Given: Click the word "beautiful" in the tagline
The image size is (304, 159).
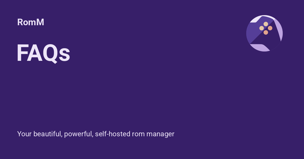Looking at the screenshot, I should 48,134.
